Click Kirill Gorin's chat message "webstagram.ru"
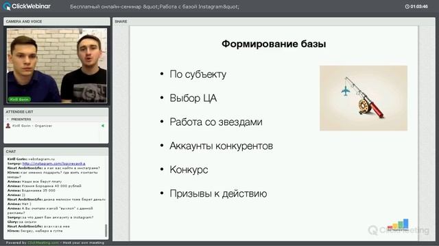 [x=31, y=159]
